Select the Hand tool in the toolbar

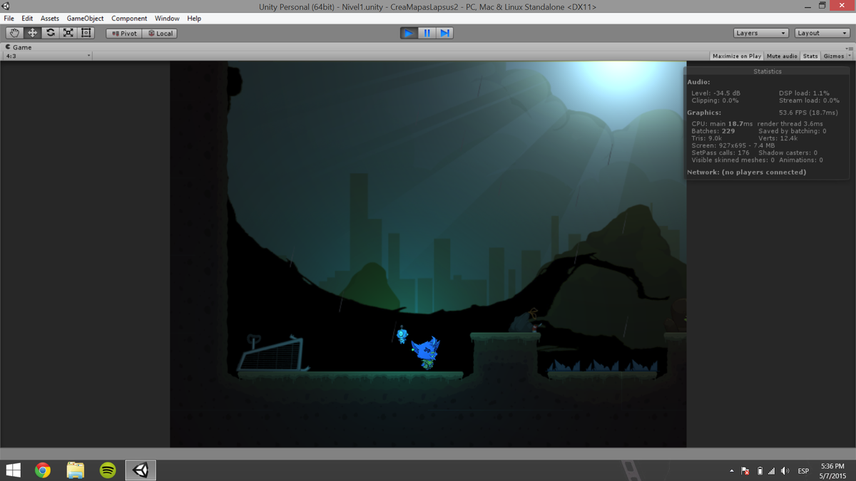coord(15,33)
